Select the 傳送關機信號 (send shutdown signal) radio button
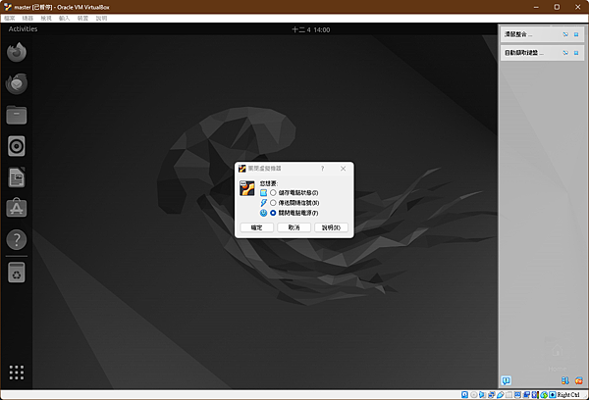589x400 pixels. click(273, 203)
